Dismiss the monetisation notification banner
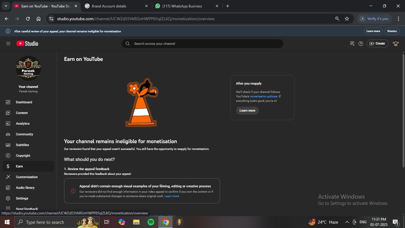Viewport: 405px width, 228px height. click(x=392, y=31)
